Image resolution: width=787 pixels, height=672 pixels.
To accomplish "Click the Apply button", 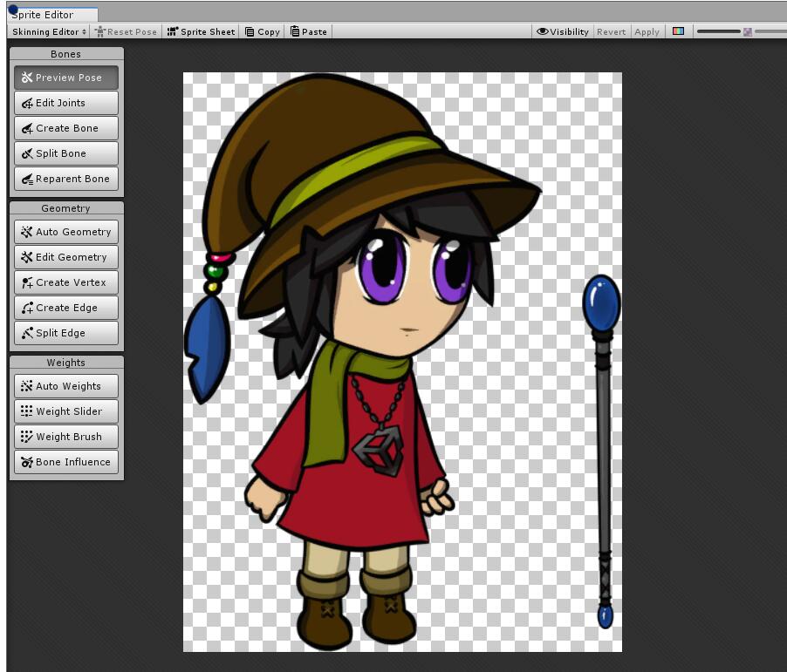I will tap(647, 31).
